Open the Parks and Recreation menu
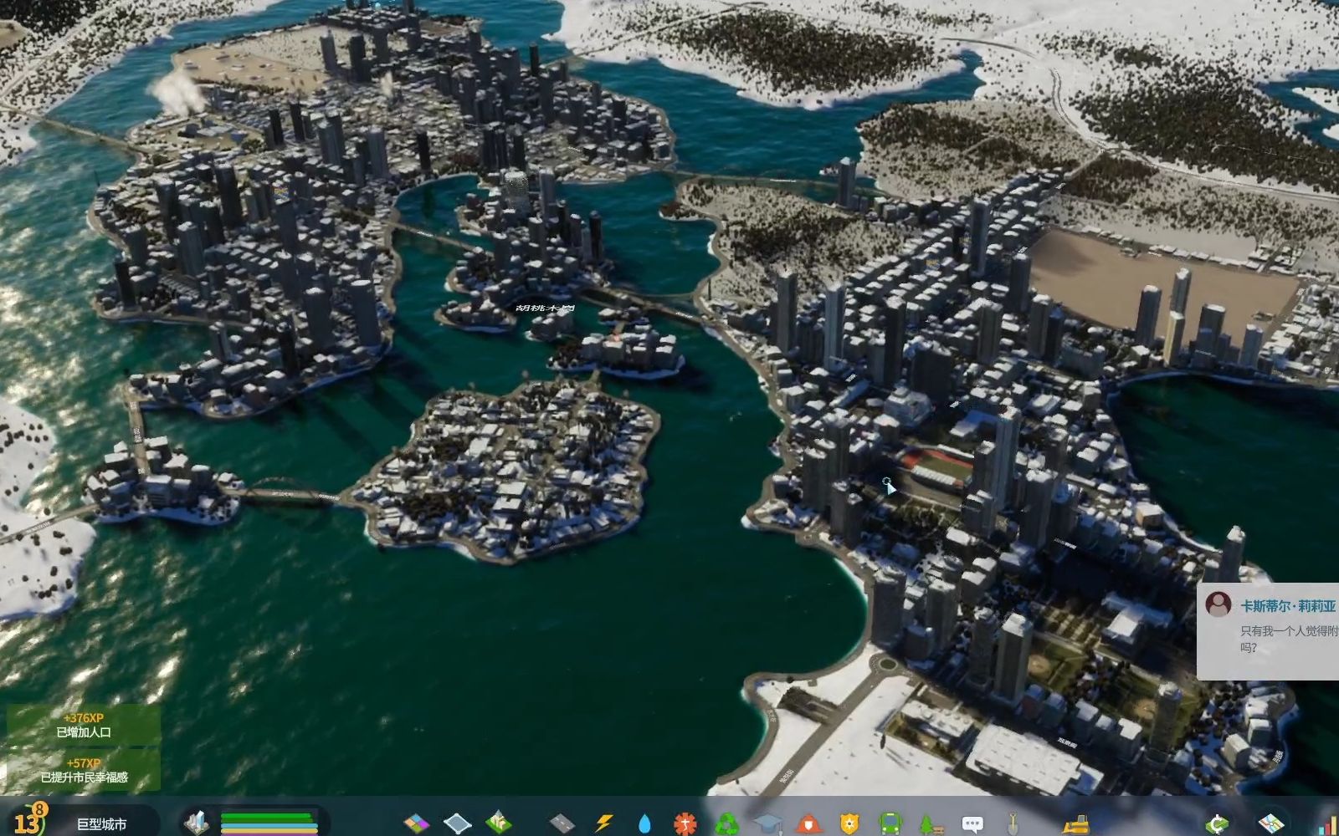This screenshot has height=836, width=1339. [931, 823]
